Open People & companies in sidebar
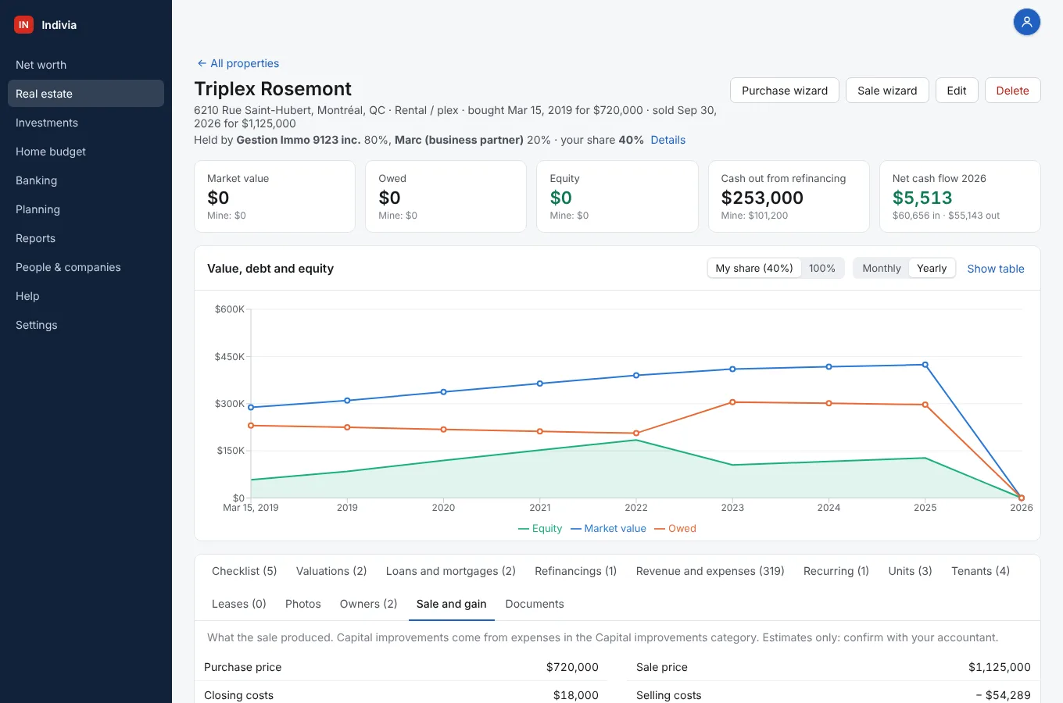 point(86,267)
